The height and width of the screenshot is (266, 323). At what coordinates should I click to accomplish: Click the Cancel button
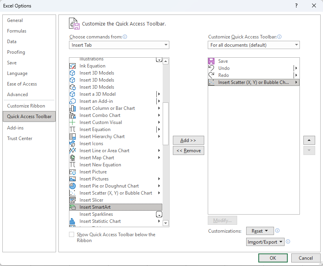(x=306, y=258)
